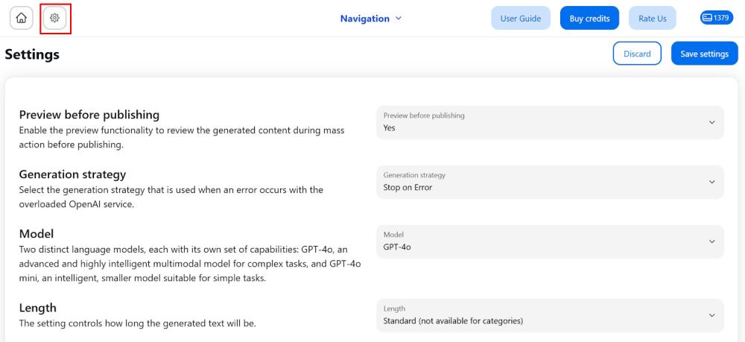
Task: Expand the Preview before publishing dropdown arrow
Action: [x=711, y=122]
